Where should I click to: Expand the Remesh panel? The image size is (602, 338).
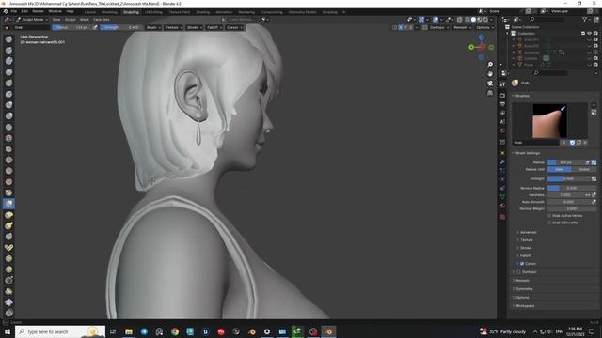[522, 281]
